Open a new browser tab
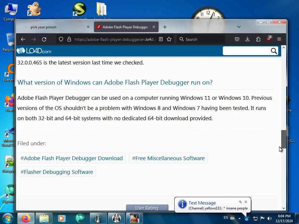Viewport: 299px width, 224px height. coord(165,27)
